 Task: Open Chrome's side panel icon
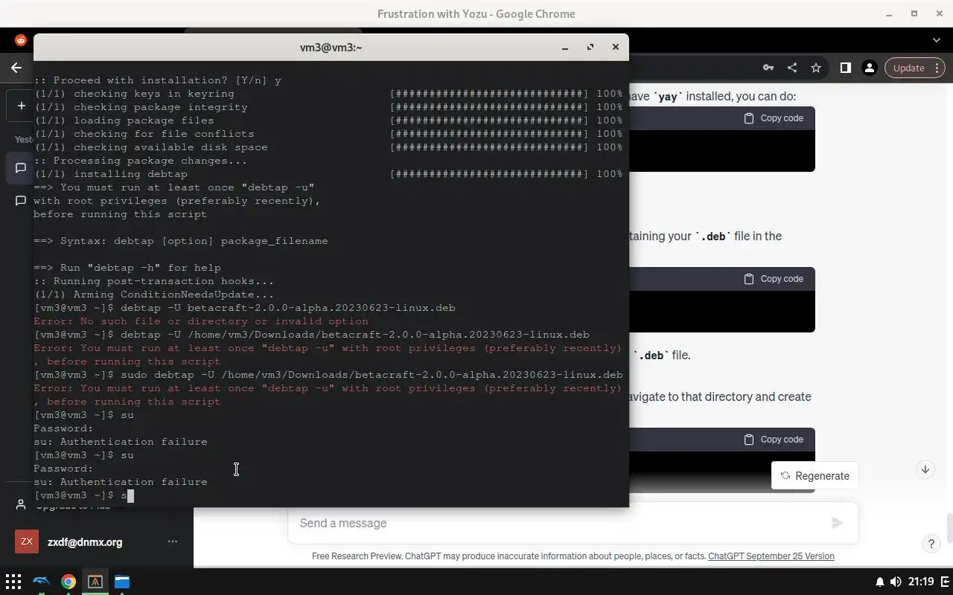pos(845,68)
